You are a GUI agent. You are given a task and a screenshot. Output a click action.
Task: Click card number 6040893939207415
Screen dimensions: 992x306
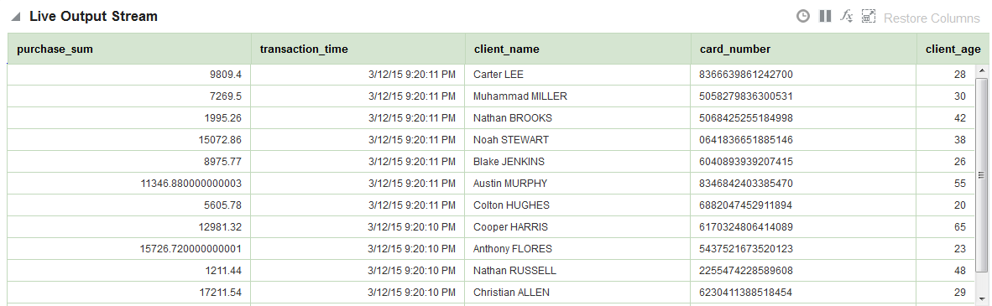point(746,162)
